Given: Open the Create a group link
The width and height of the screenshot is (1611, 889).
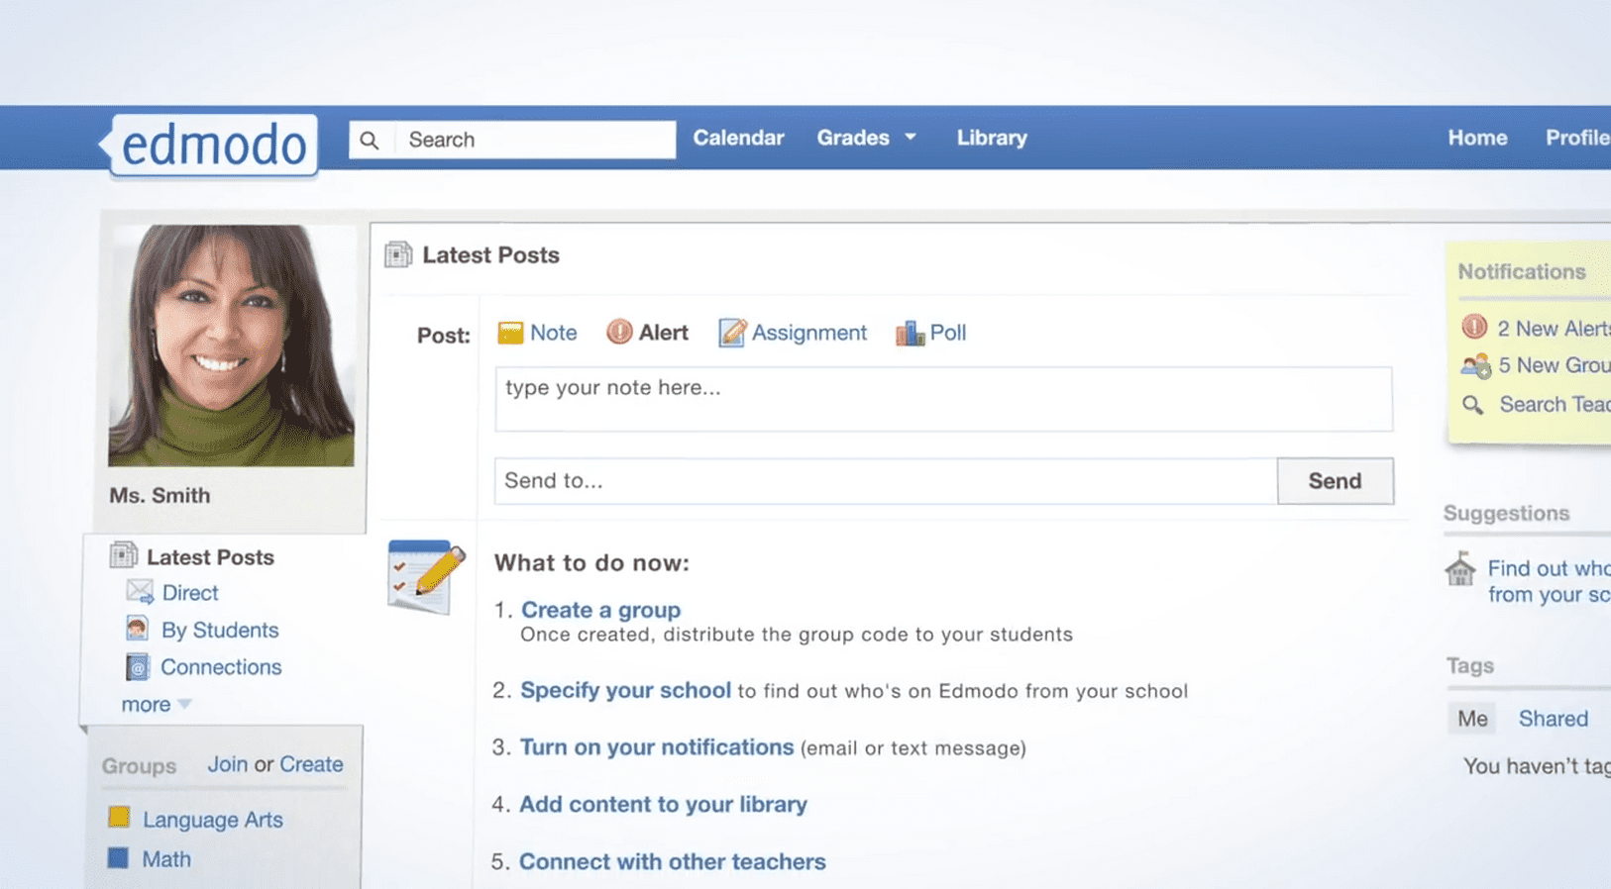Looking at the screenshot, I should tap(600, 610).
